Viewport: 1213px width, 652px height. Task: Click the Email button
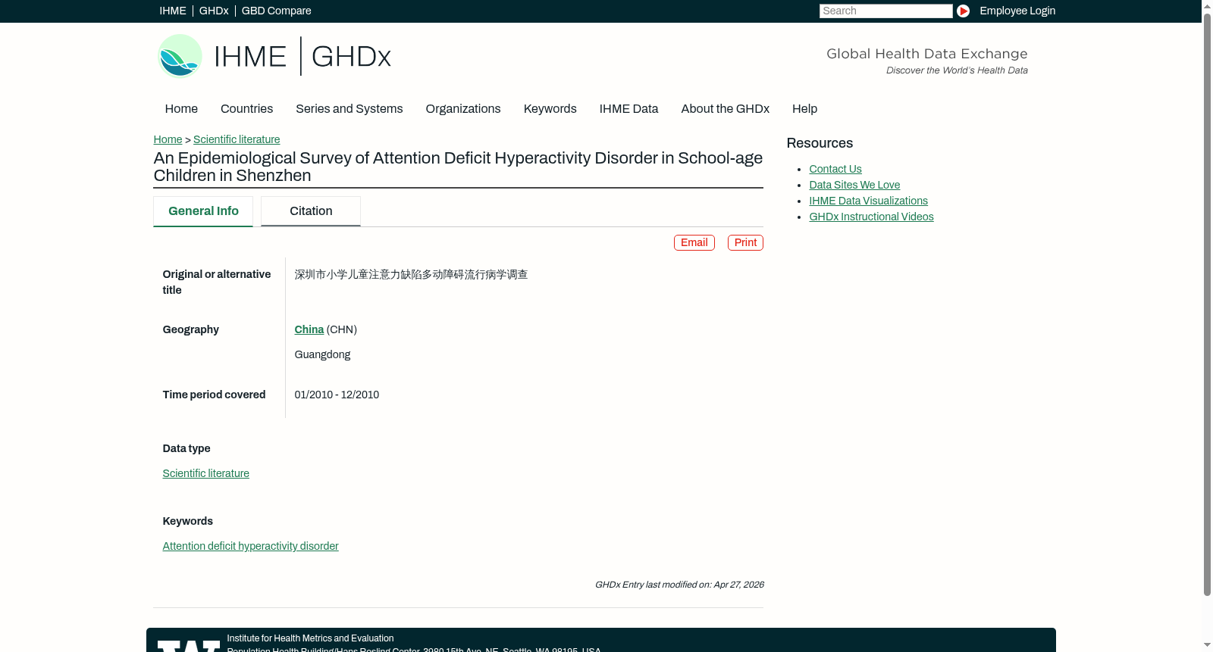pos(694,242)
